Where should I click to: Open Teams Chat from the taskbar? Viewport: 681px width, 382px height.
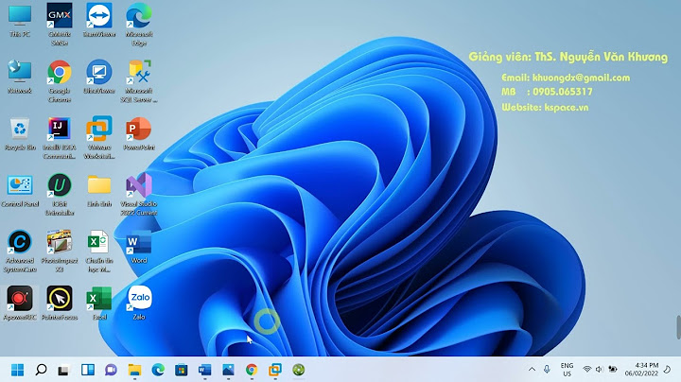(x=111, y=370)
